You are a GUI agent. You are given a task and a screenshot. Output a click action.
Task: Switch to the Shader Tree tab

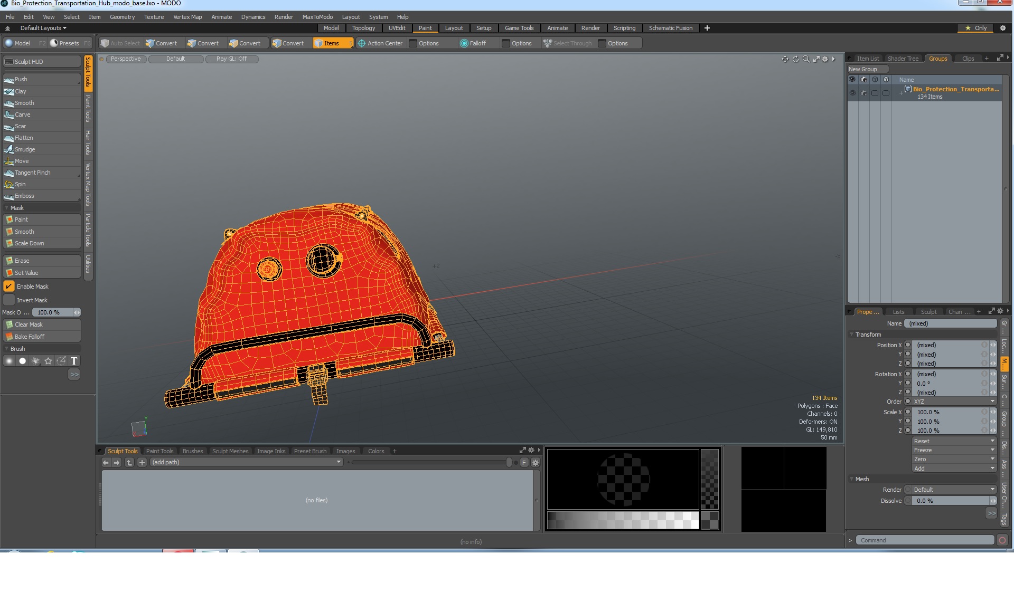click(903, 59)
